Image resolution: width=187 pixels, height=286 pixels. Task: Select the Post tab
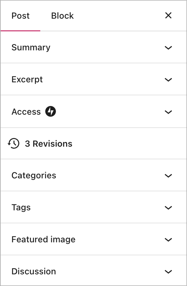pos(20,16)
